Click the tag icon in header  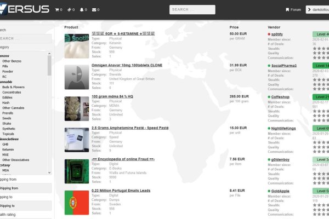coord(70,10)
